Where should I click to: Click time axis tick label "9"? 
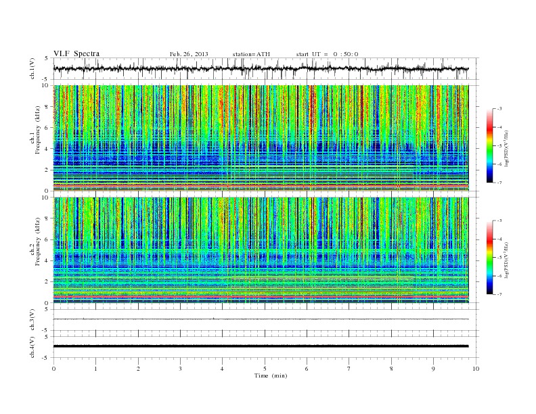point(433,369)
